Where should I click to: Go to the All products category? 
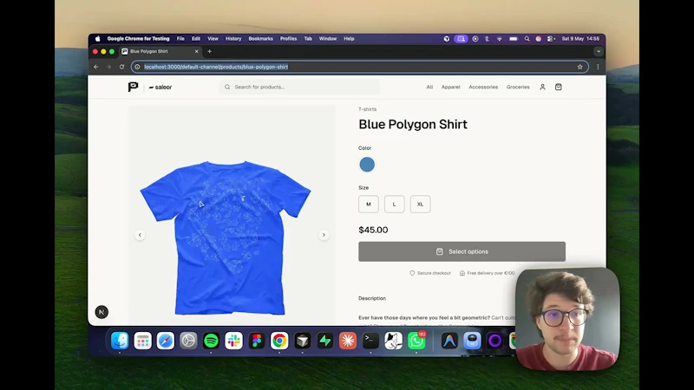[x=429, y=88]
